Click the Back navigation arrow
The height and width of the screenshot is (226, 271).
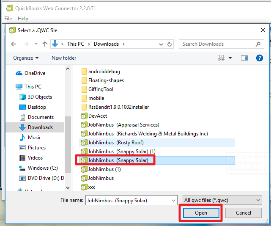[x=14, y=44]
